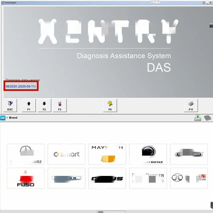Select the MAYBACH brand tile

(x=107, y=154)
